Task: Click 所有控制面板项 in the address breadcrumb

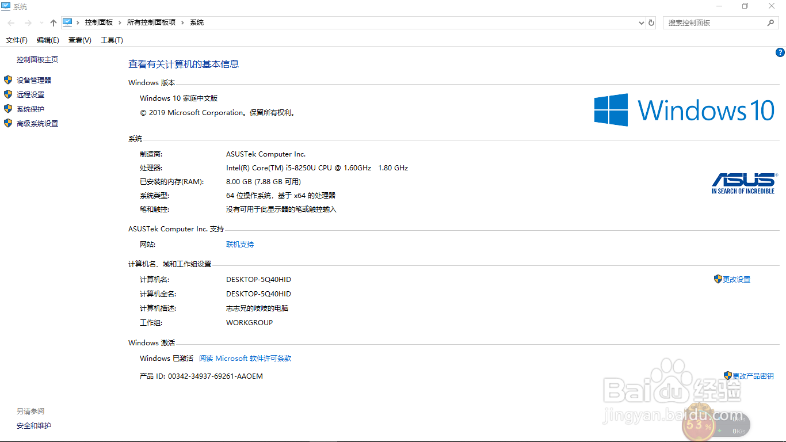Action: (151, 22)
